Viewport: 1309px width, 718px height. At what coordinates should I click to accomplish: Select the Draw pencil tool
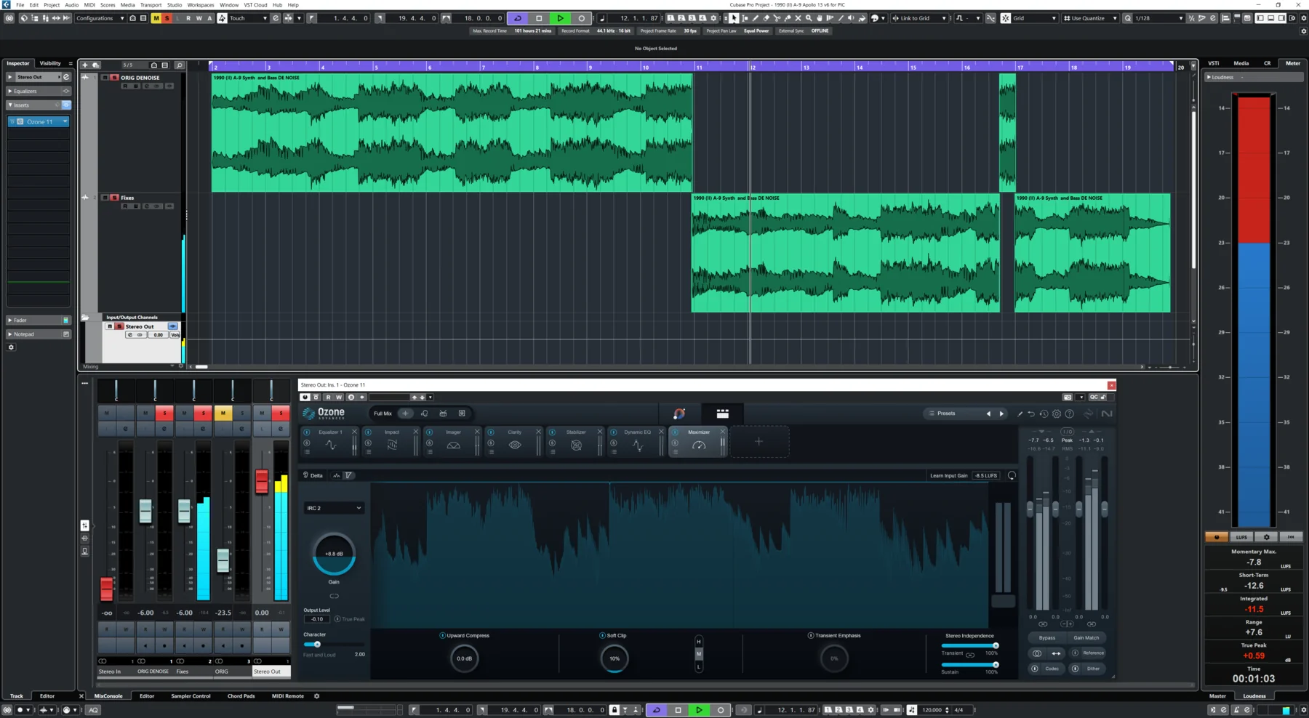(755, 18)
